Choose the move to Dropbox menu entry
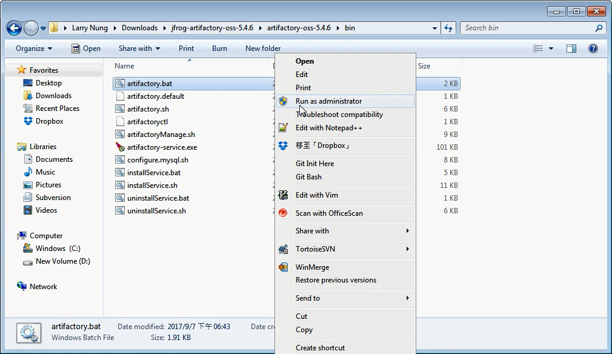The image size is (612, 354). 345,145
